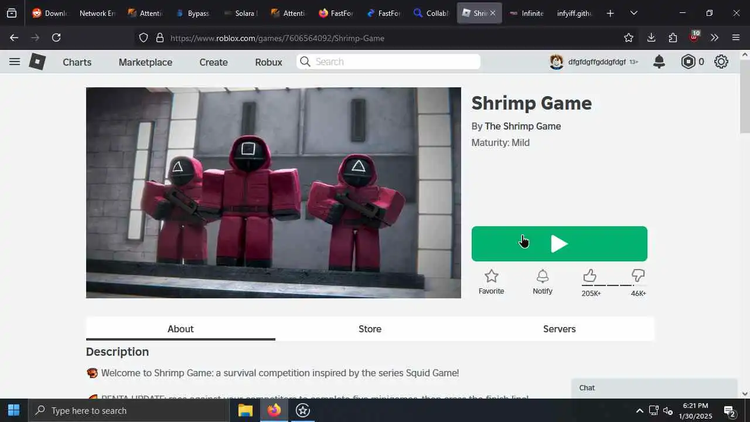Image resolution: width=750 pixels, height=422 pixels.
Task: Click the tracking protection shield icon
Action: [144, 38]
